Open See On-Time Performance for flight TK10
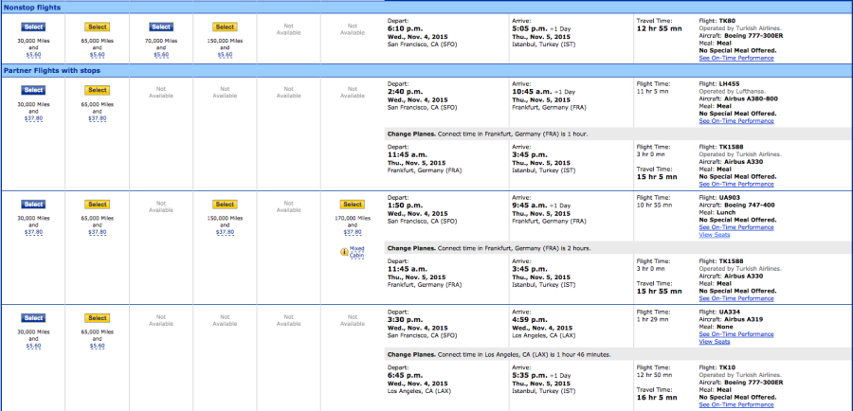 (x=737, y=404)
